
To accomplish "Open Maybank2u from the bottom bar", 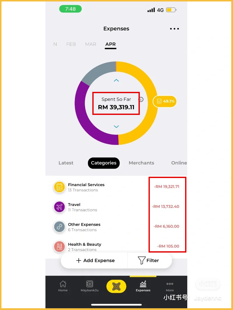I will [x=89, y=286].
